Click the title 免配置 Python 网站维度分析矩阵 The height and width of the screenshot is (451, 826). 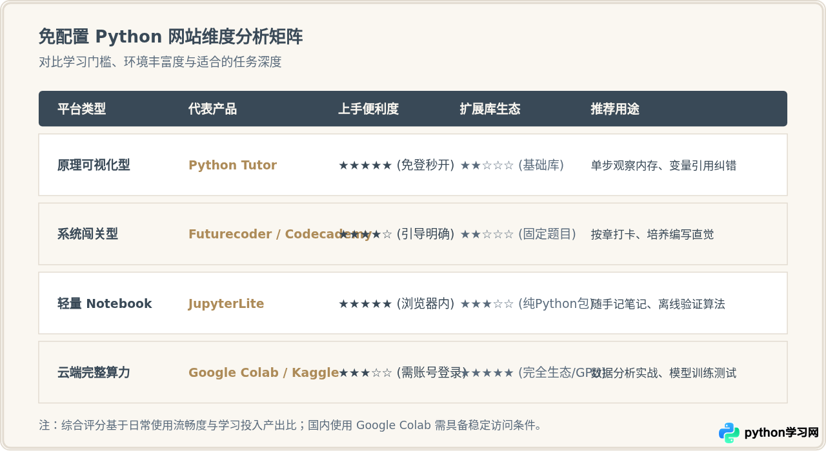170,37
